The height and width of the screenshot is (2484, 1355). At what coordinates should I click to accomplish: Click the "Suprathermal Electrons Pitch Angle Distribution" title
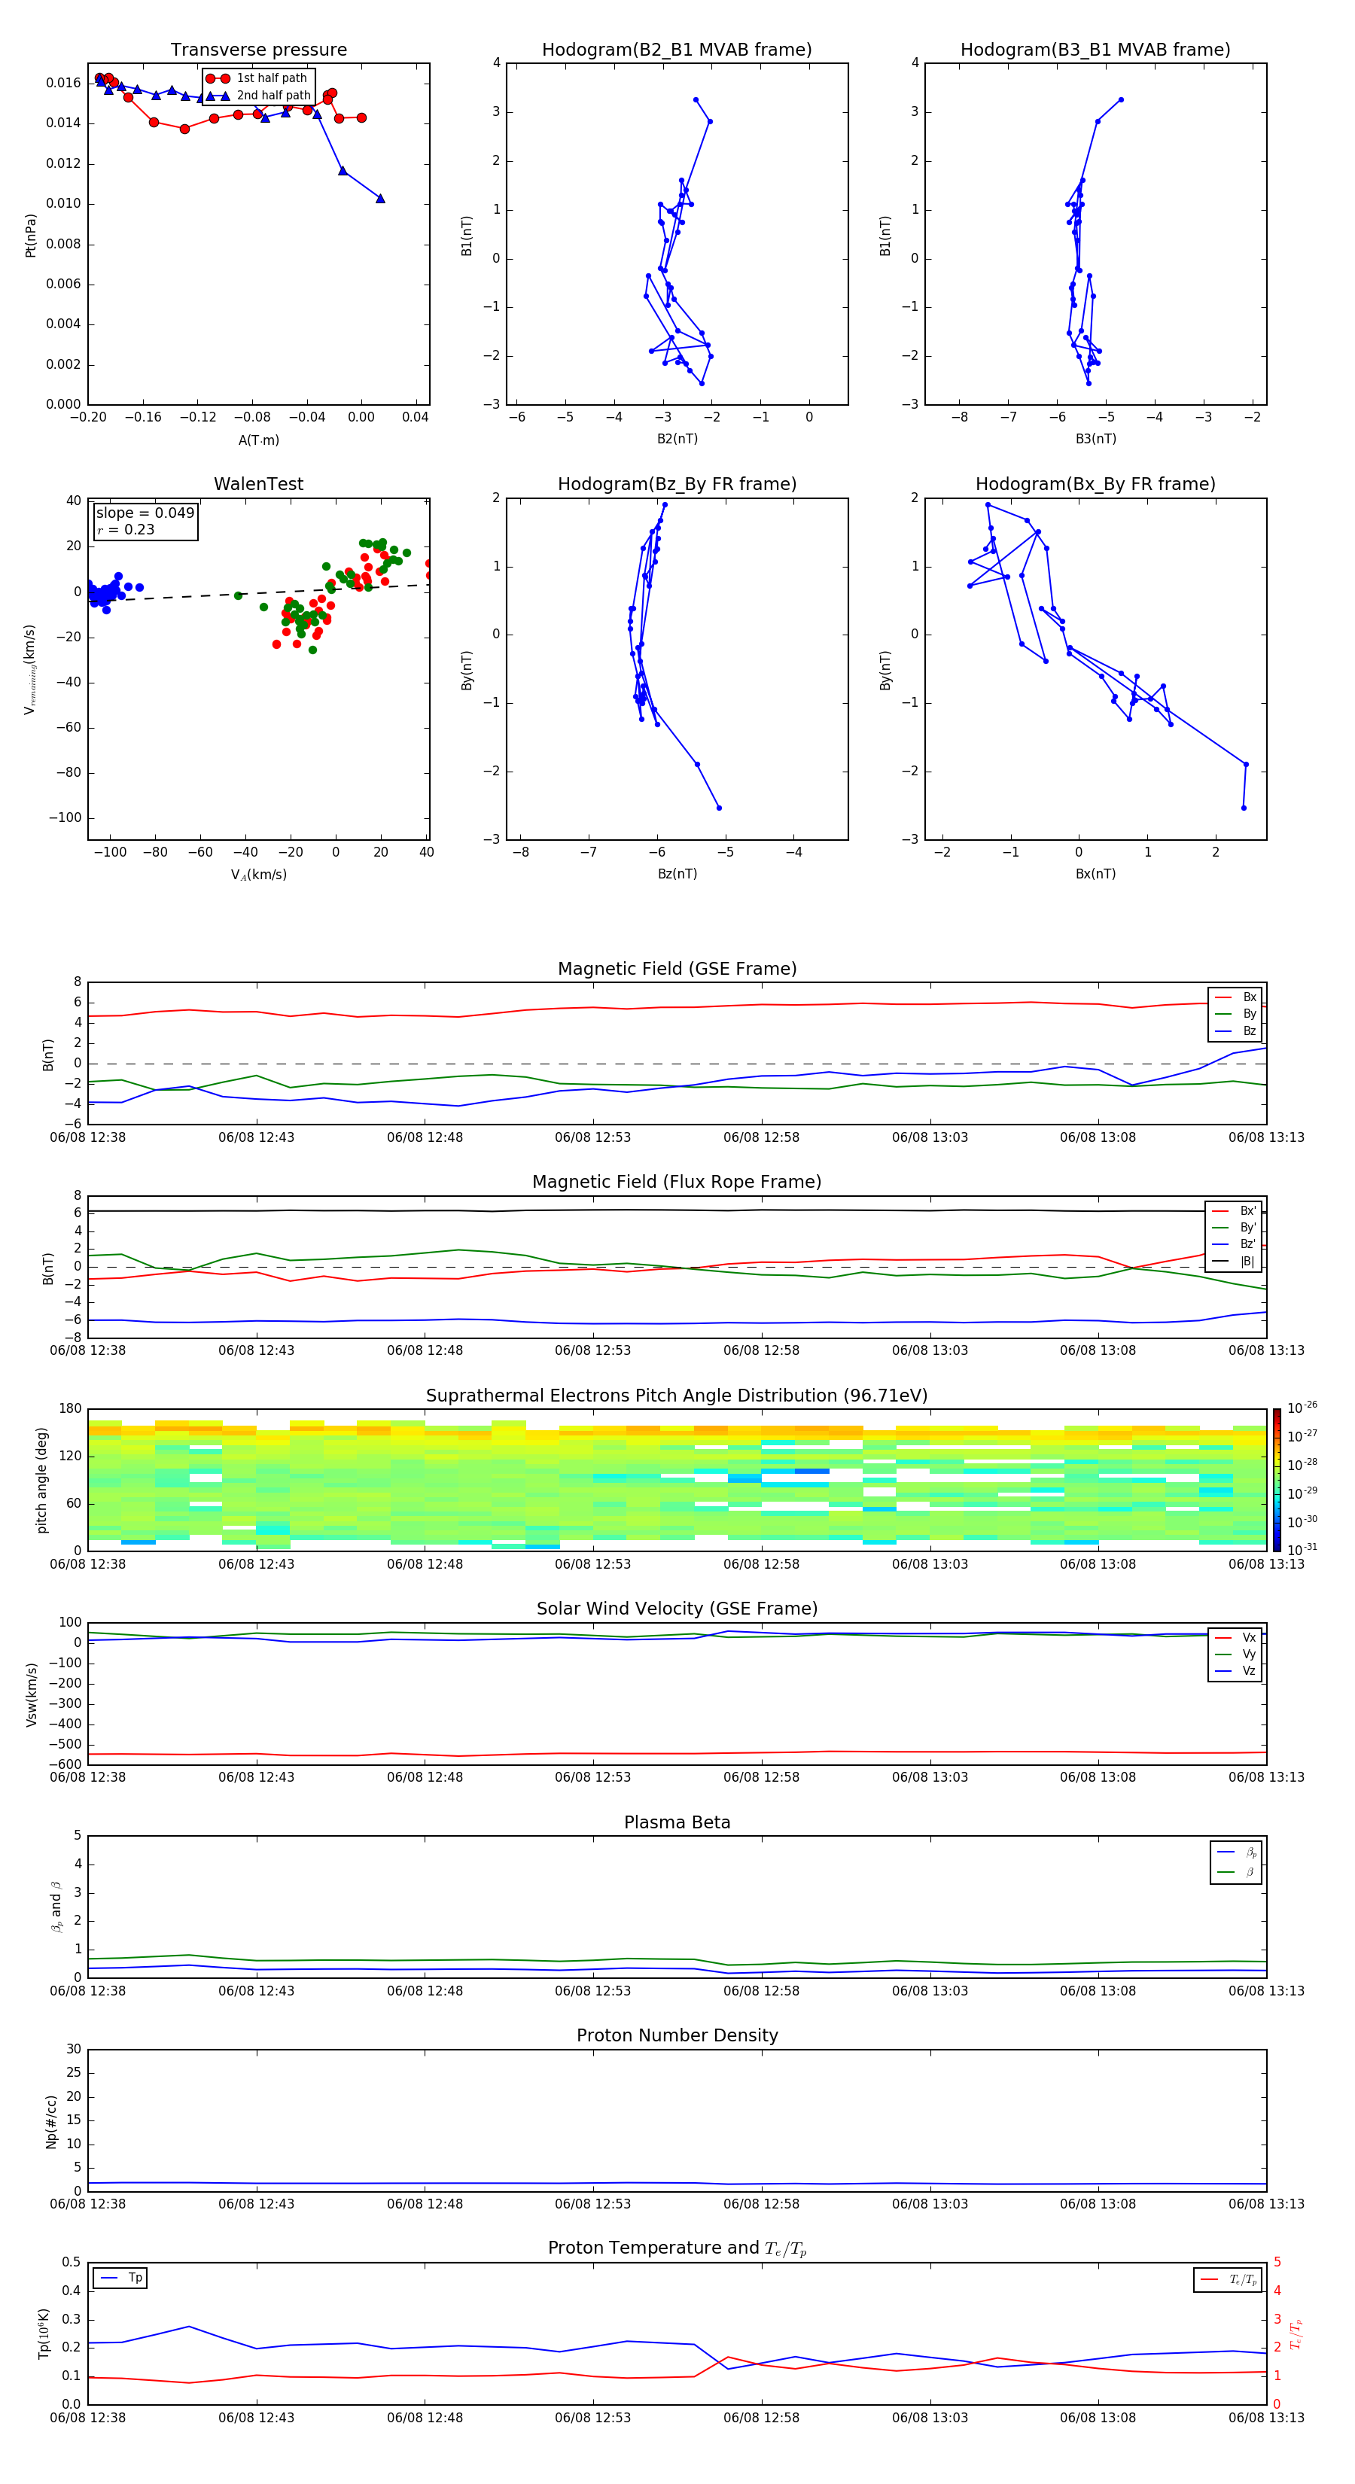click(677, 1396)
